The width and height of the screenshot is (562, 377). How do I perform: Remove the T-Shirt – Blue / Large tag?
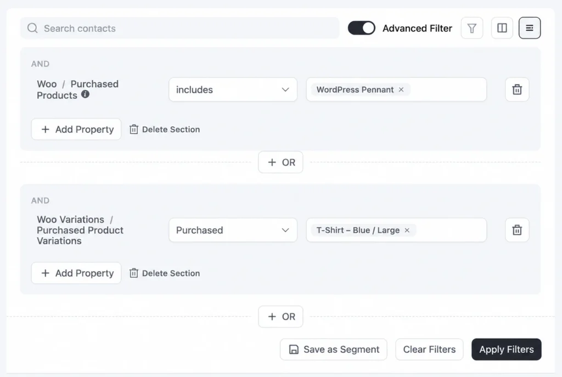[x=407, y=230]
